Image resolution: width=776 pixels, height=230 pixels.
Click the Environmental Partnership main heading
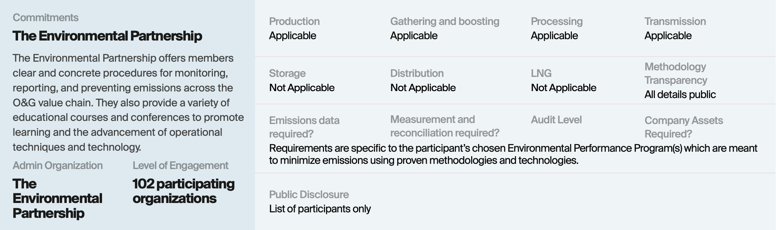click(x=107, y=36)
